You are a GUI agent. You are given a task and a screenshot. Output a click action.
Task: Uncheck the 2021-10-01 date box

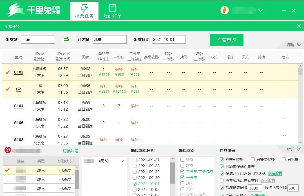(134, 184)
